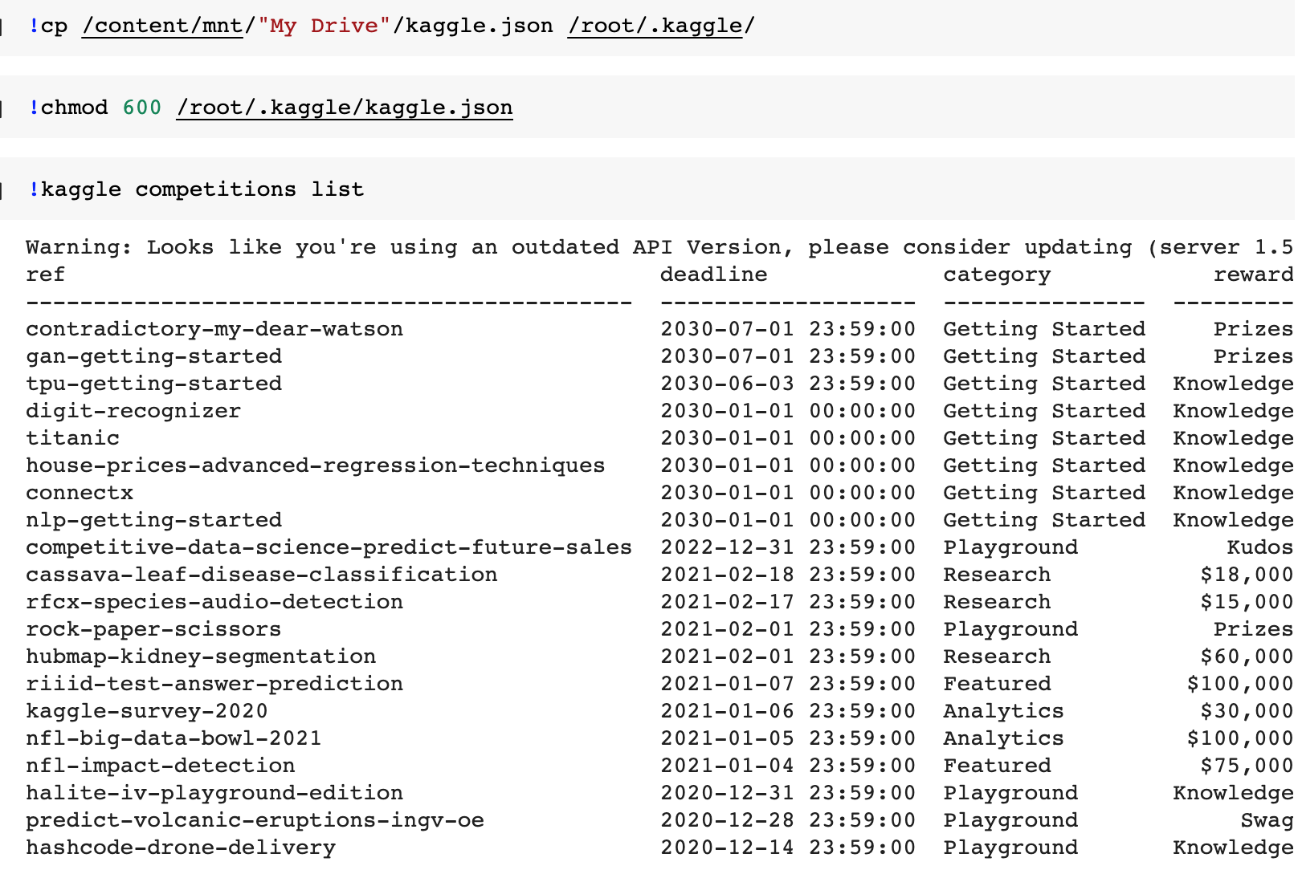Select nlp-getting-started competition name
The height and width of the screenshot is (870, 1298).
pos(154,520)
